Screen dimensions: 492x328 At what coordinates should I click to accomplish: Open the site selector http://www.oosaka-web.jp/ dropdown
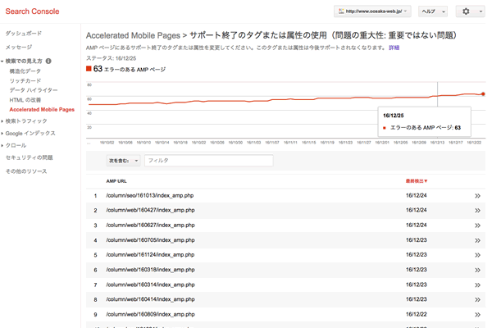(x=372, y=11)
